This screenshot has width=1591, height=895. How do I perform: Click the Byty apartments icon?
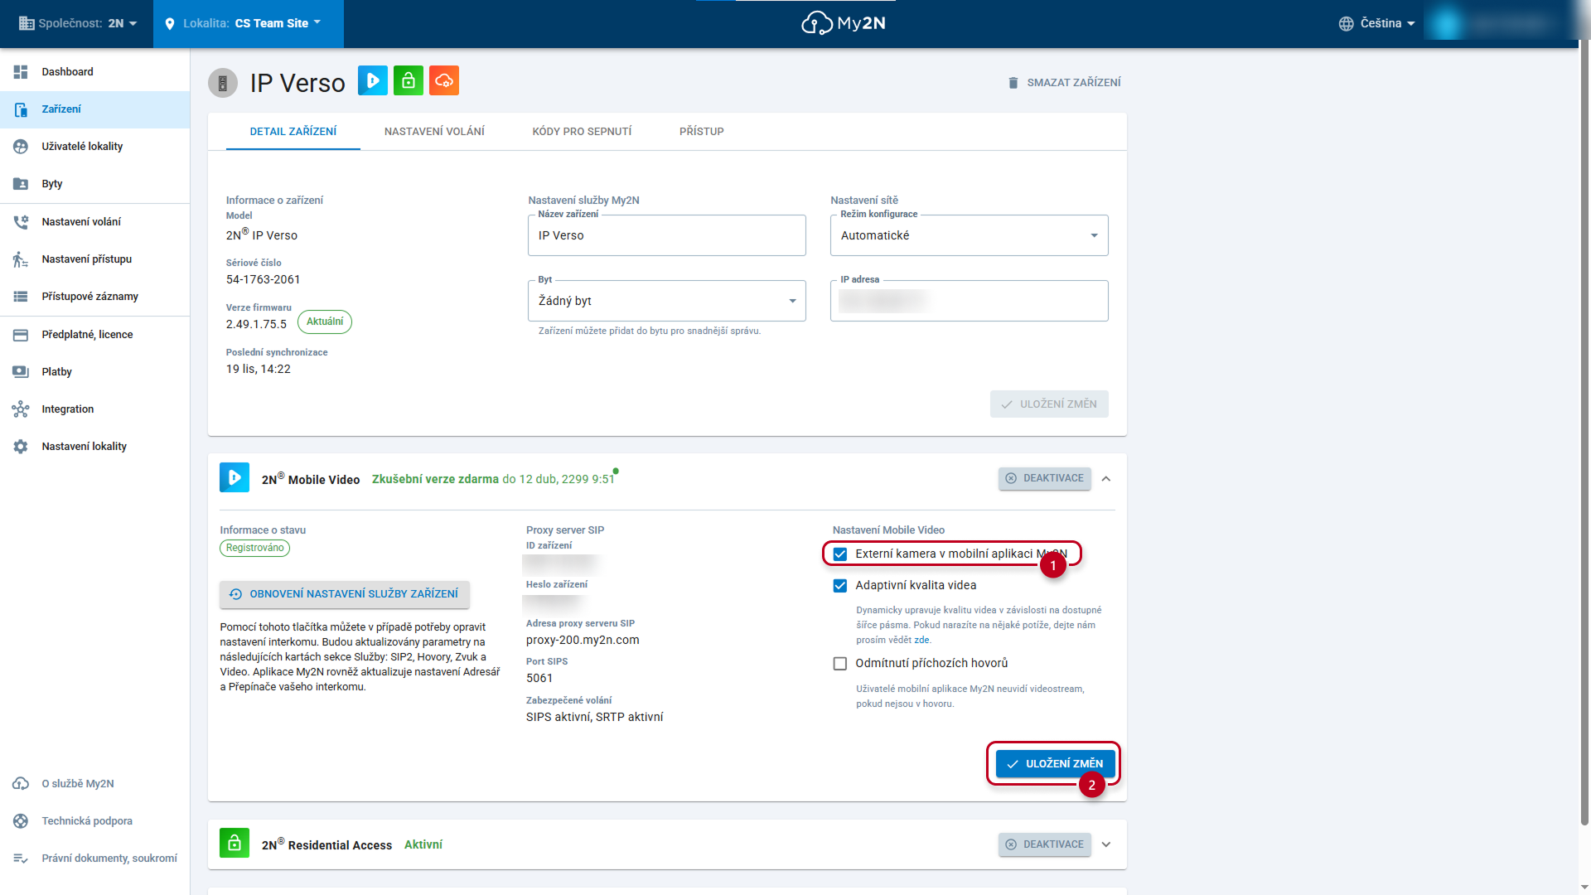click(21, 184)
